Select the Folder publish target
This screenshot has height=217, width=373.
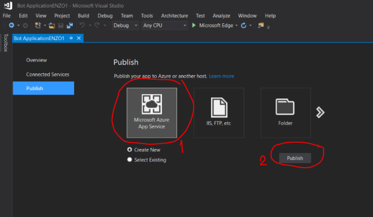(286, 113)
